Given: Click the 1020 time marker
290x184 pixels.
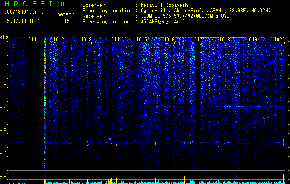Looking at the screenshot, I should 279,40.
